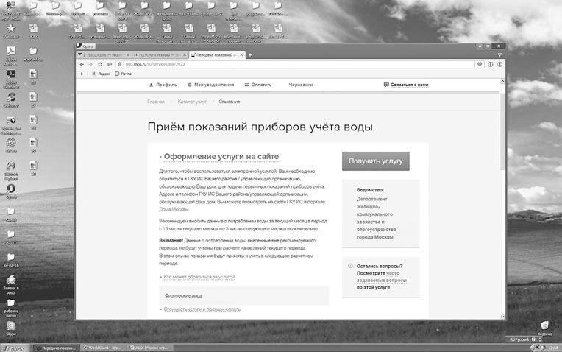This screenshot has height=352, width=562.
Task: Reload the page with the refresh icon
Action: point(99,65)
